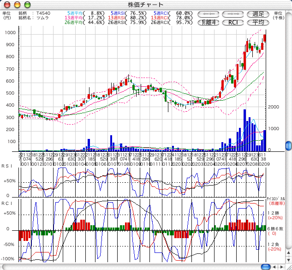Click the 12負 (-20%) label

(x=274, y=247)
